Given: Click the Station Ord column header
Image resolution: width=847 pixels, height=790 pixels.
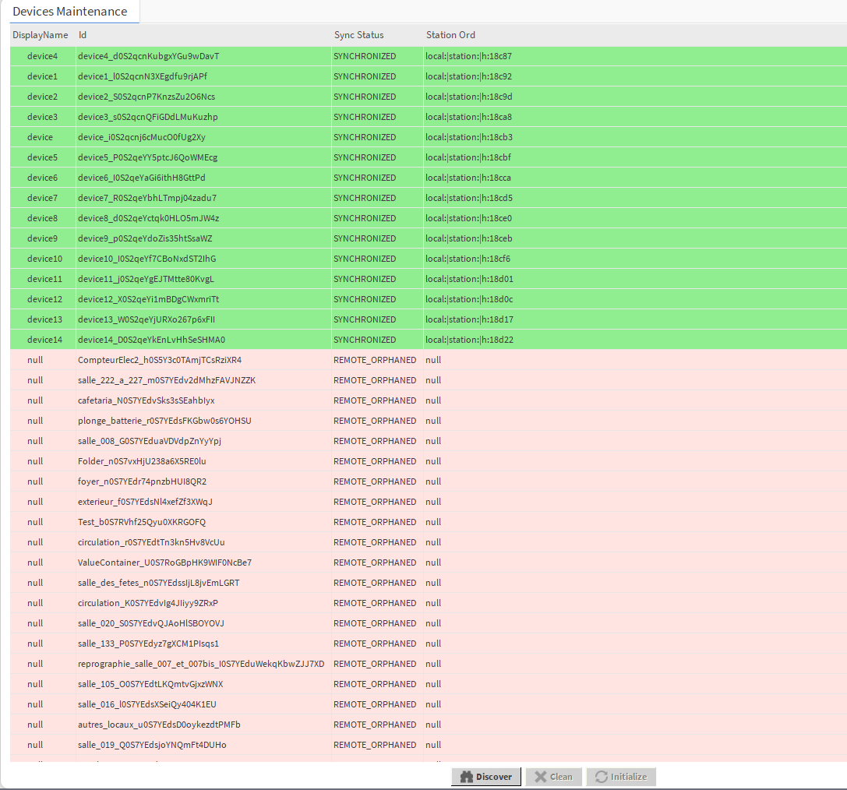Looking at the screenshot, I should click(450, 35).
